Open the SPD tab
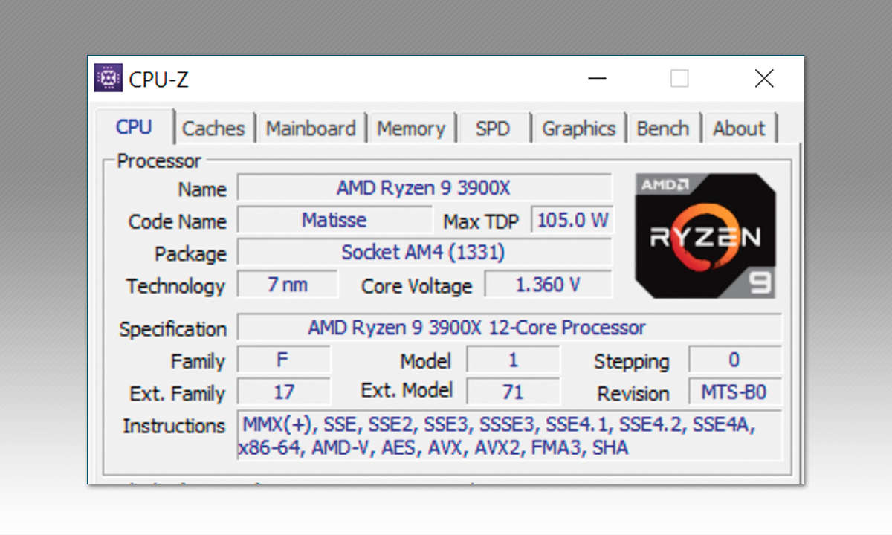Image resolution: width=892 pixels, height=535 pixels. point(493,129)
